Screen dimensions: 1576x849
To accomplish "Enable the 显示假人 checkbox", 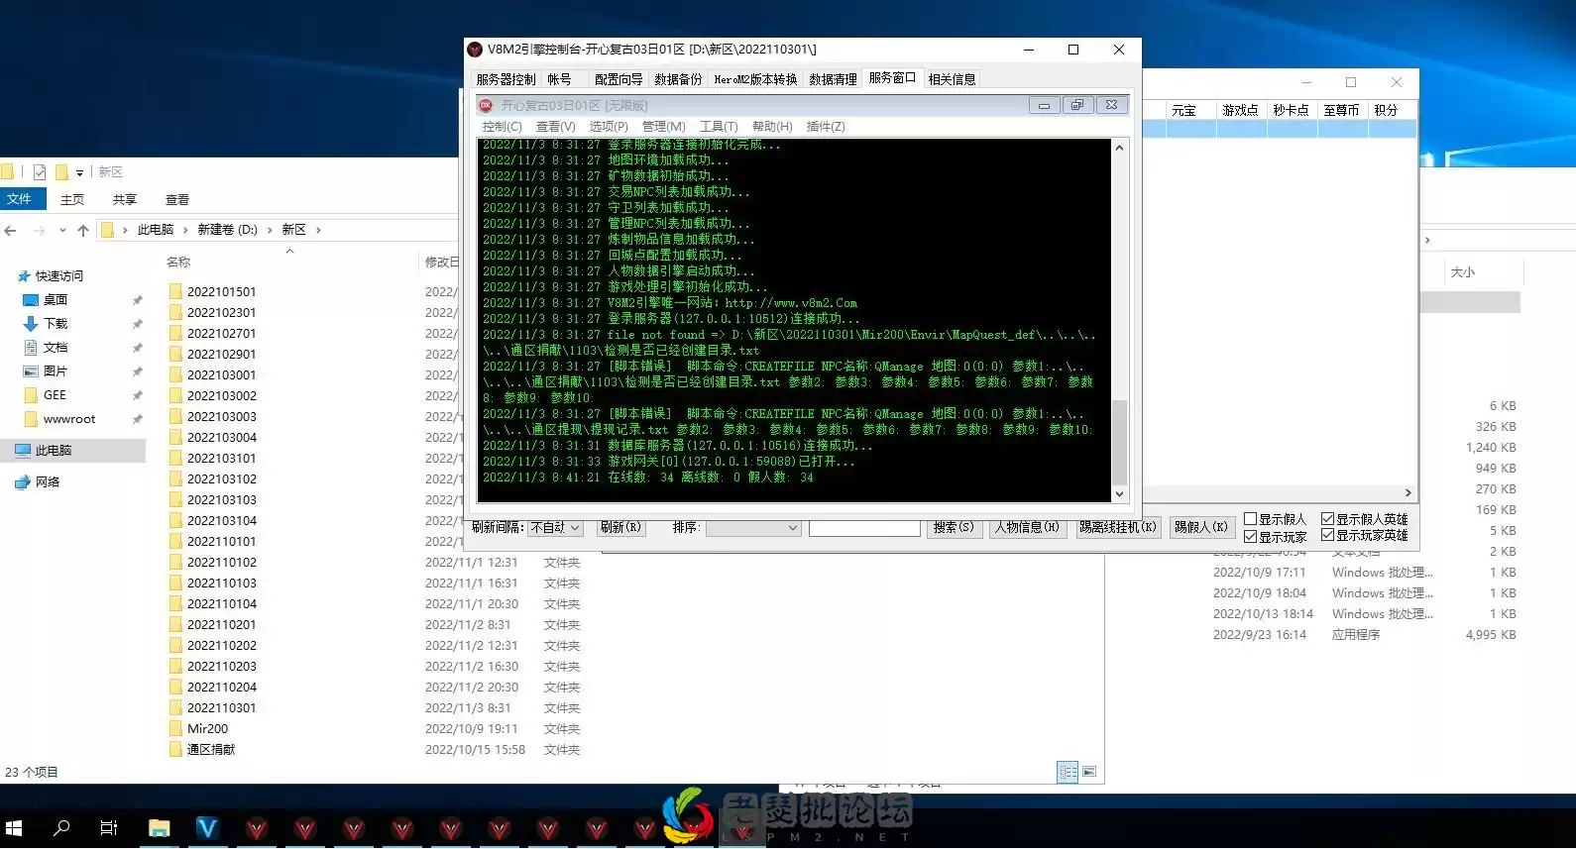I will click(1250, 519).
